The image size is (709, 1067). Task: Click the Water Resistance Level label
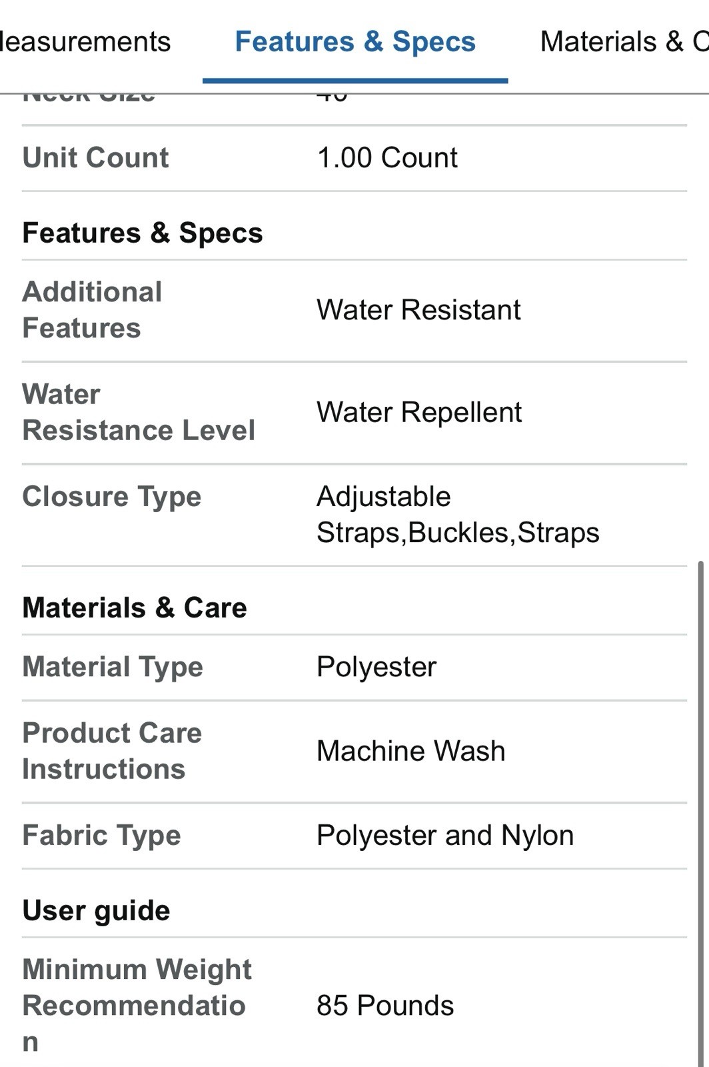(139, 412)
